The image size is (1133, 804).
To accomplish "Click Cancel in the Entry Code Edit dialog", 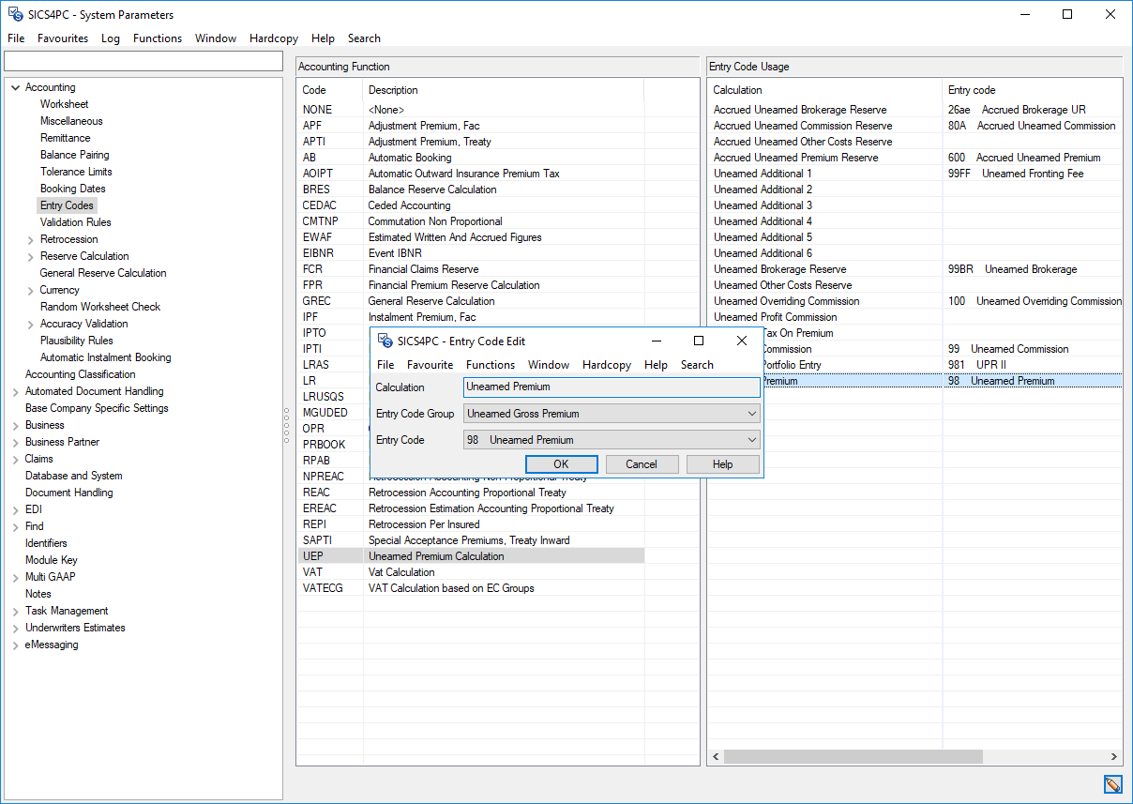I will 642,463.
